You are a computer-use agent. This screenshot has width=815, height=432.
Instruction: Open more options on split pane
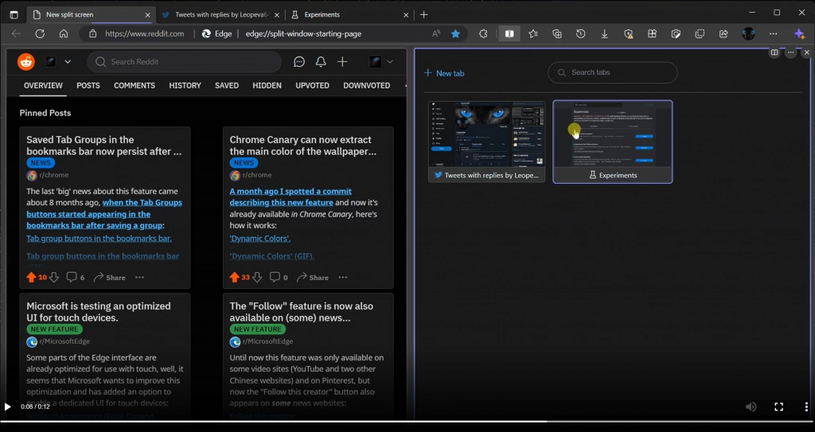pos(790,53)
